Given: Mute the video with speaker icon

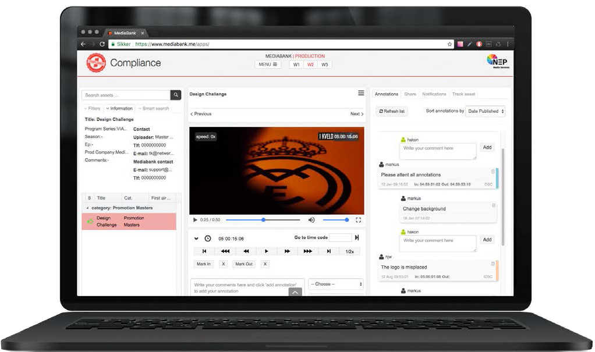Looking at the screenshot, I should [311, 219].
